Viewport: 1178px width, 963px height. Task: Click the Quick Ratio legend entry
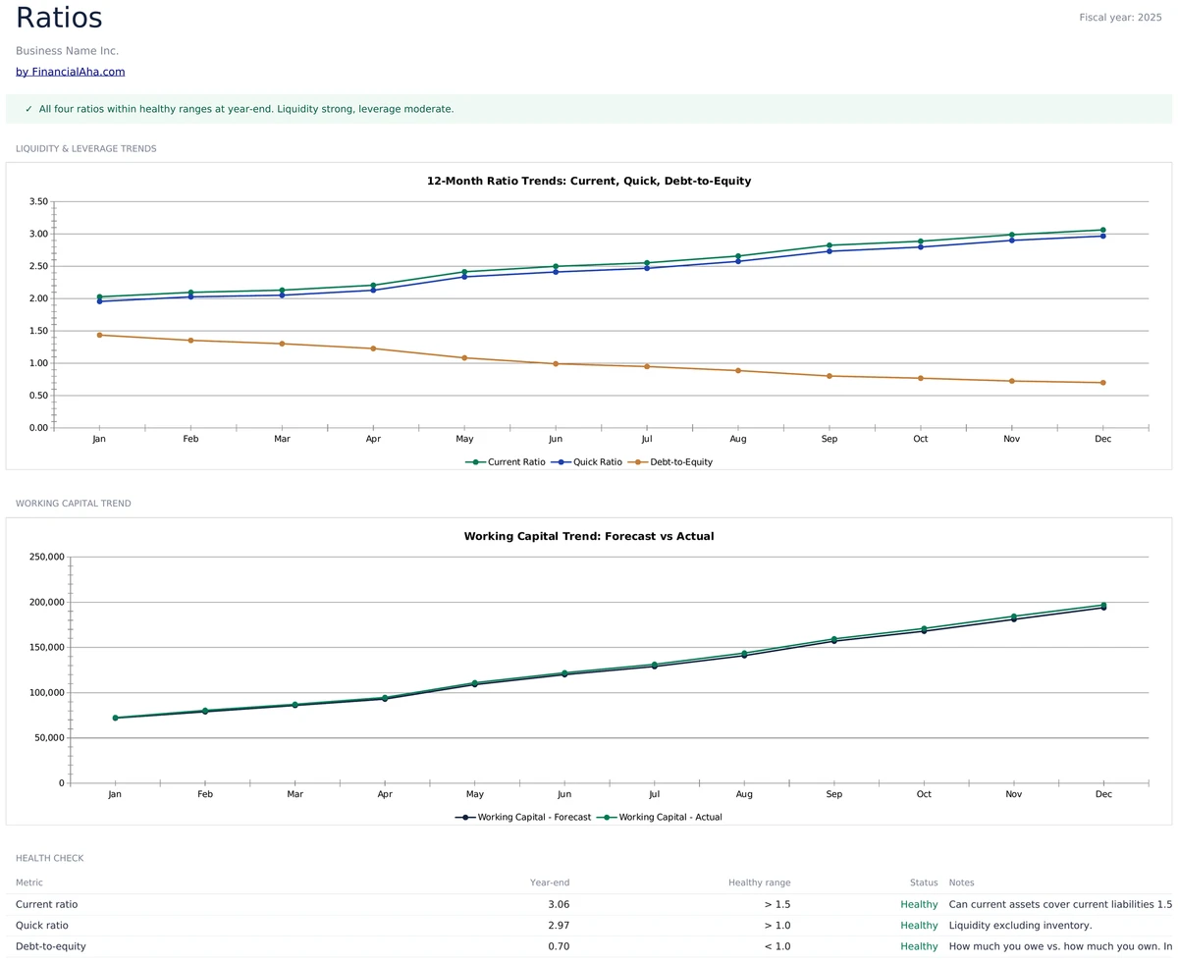586,461
